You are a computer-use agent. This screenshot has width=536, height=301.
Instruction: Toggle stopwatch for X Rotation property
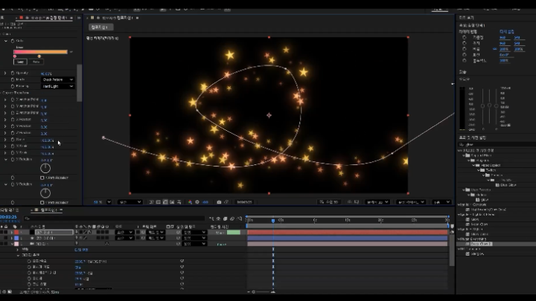tap(13, 159)
